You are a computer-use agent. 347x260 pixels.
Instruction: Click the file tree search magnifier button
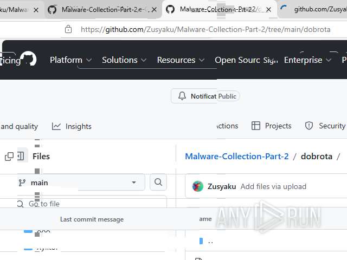click(158, 182)
